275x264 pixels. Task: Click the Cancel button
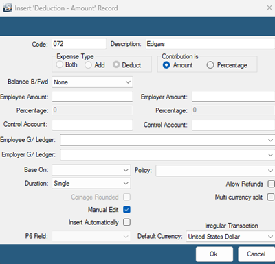click(256, 254)
